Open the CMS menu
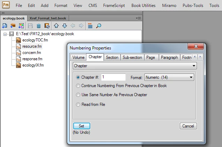Viewport: 222px width, 147px height. tap(93, 6)
